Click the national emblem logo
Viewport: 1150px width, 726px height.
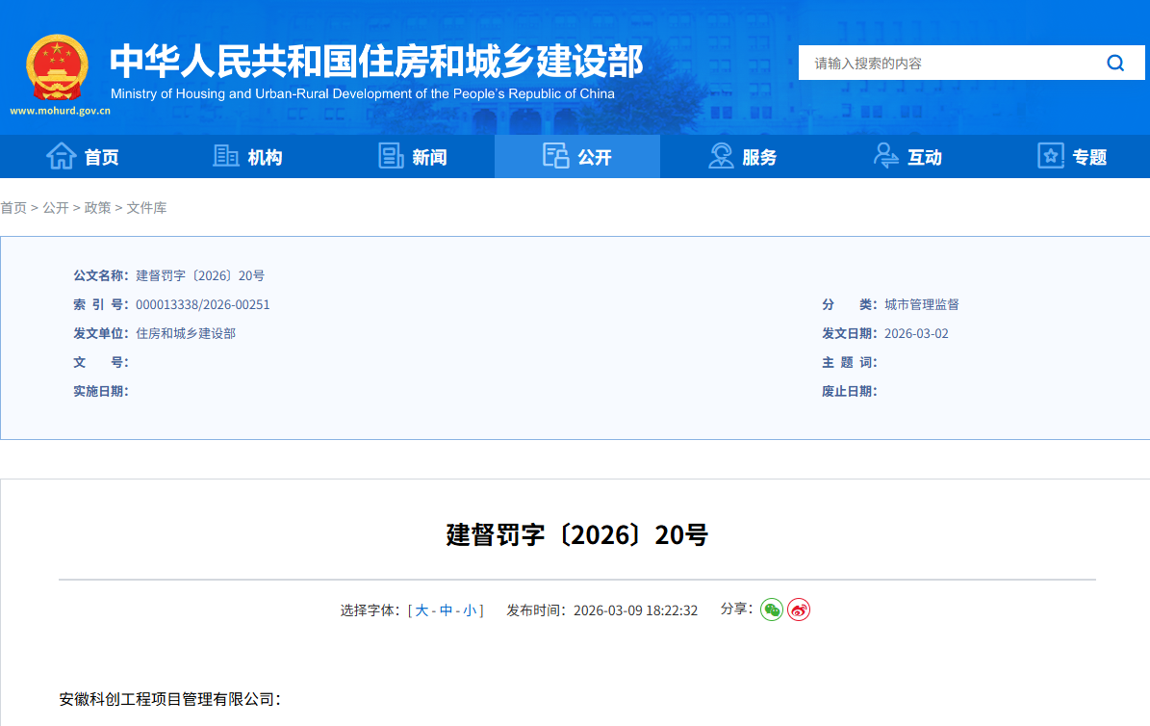[x=57, y=67]
